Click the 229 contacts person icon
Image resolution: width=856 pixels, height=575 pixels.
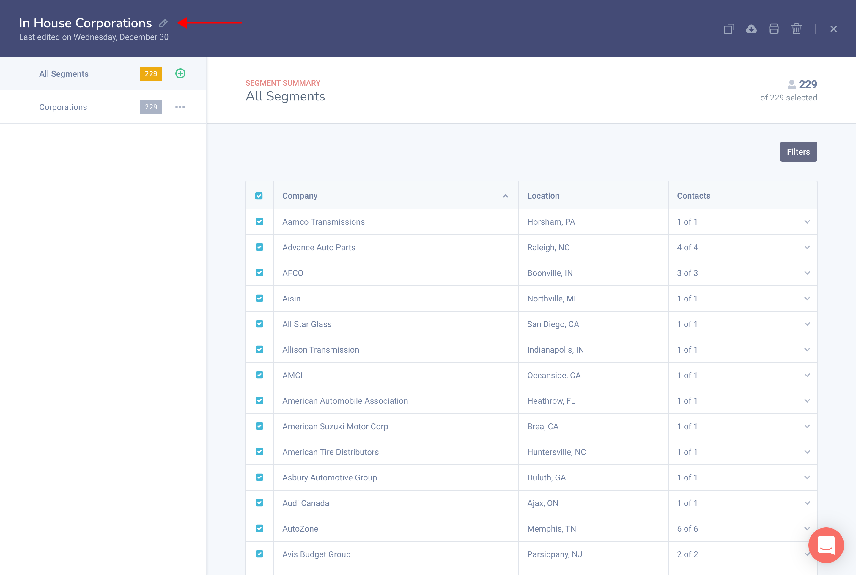click(792, 85)
